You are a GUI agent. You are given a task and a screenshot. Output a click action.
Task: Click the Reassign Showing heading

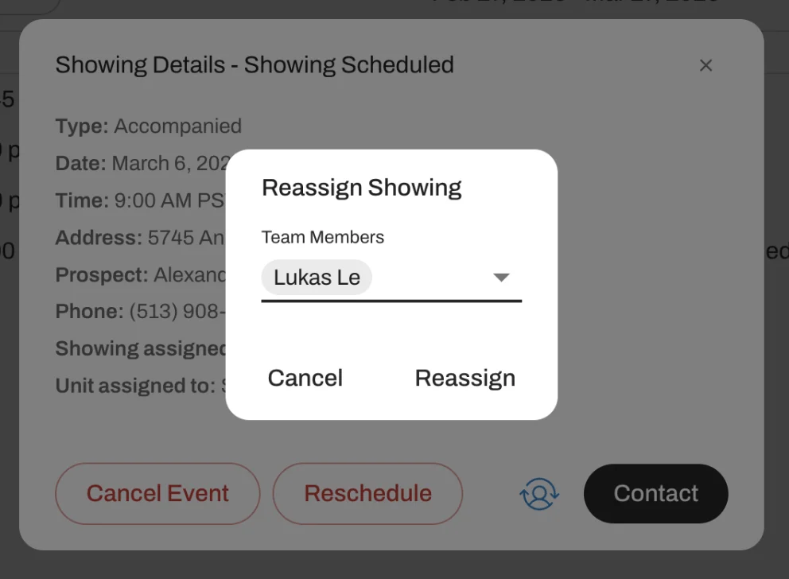362,188
